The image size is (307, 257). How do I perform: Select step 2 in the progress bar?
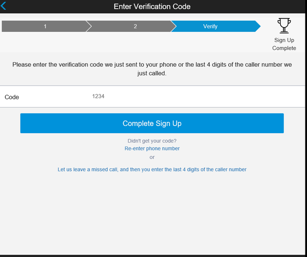point(135,26)
